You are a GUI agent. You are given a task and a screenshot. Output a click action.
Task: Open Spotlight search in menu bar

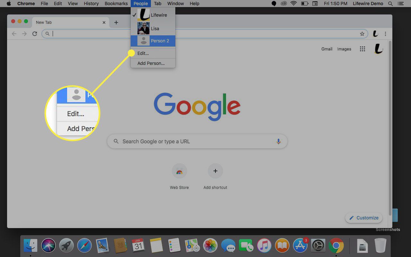pyautogui.click(x=390, y=4)
